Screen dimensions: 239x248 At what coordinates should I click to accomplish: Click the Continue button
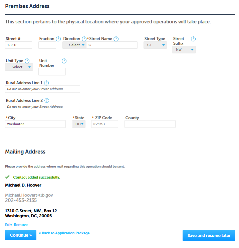pyautogui.click(x=21, y=235)
